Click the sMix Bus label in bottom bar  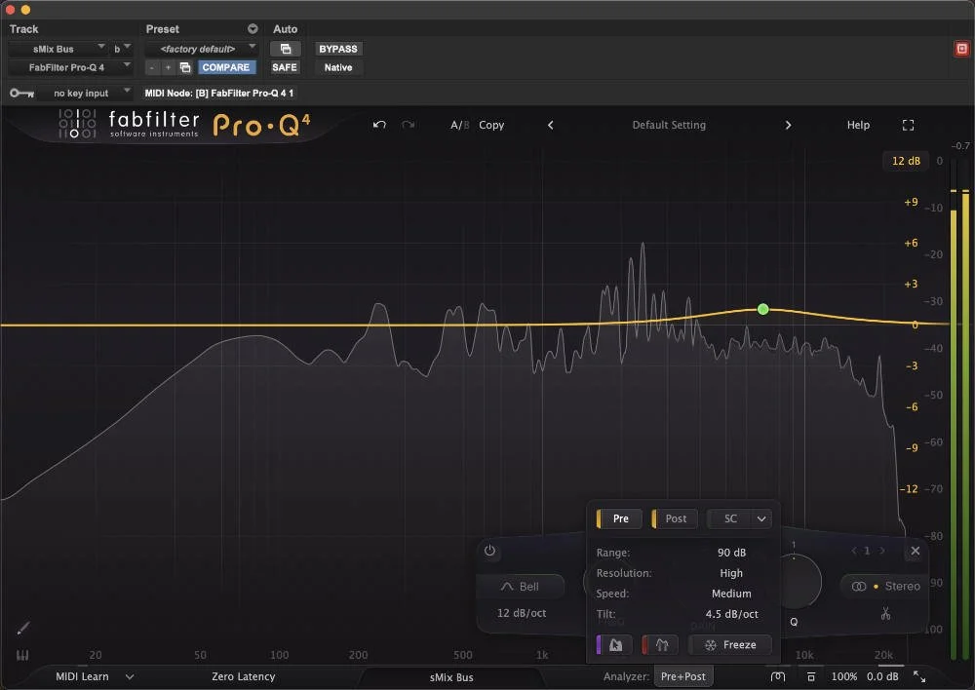point(451,677)
